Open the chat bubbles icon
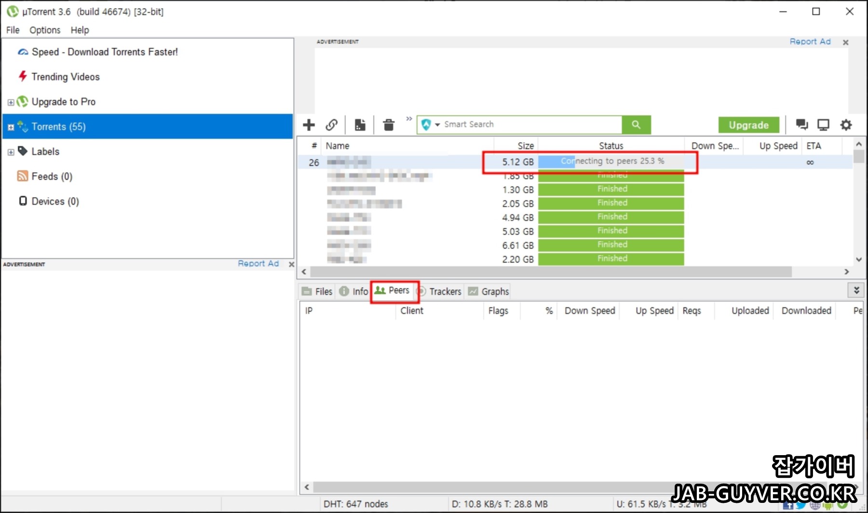Viewport: 868px width, 513px height. pos(802,125)
